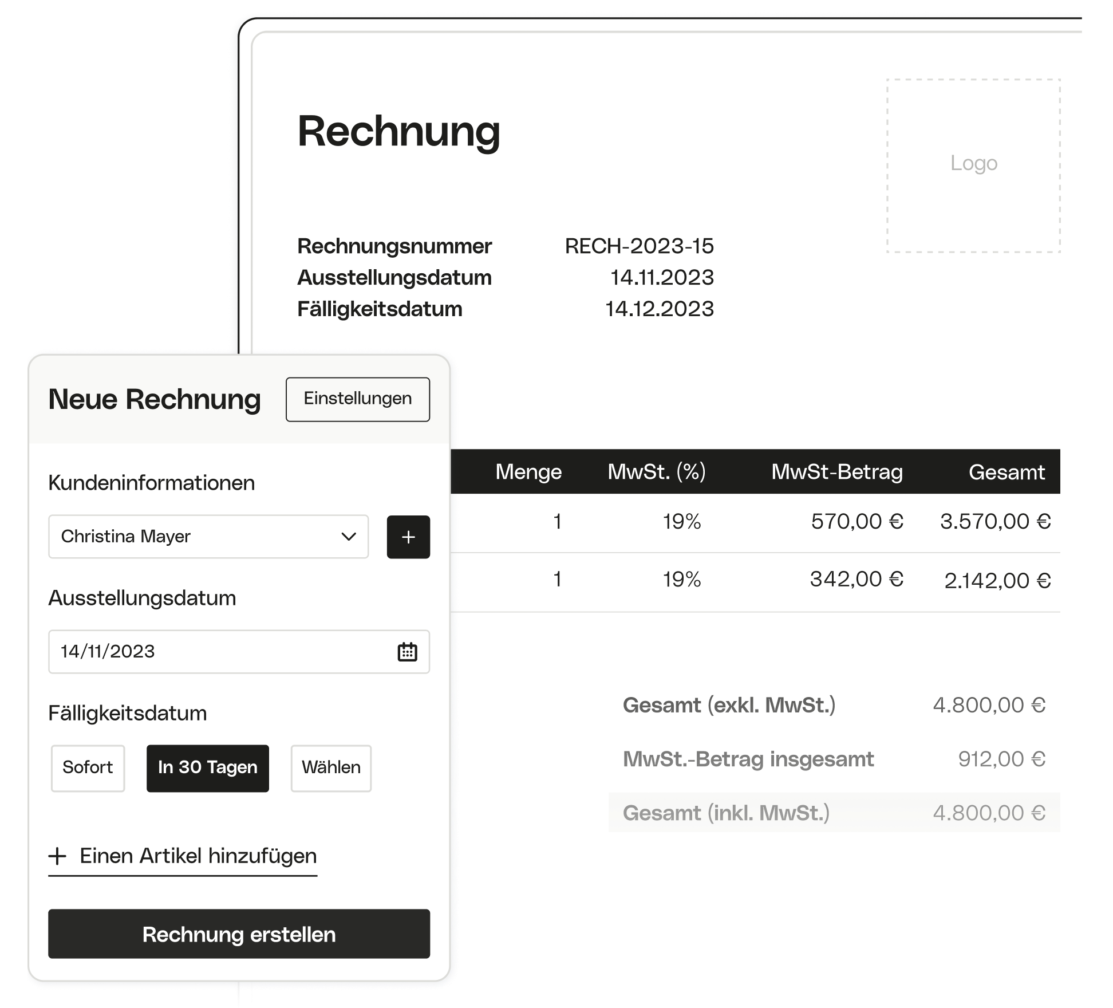Click the Neue Rechnung panel title
1113x1008 pixels.
click(x=153, y=399)
